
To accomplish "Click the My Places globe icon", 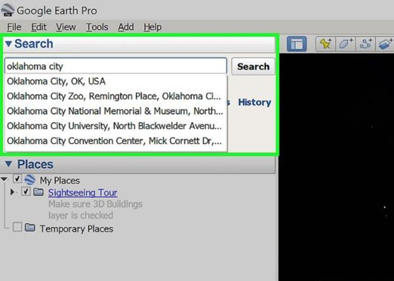I will (x=30, y=180).
